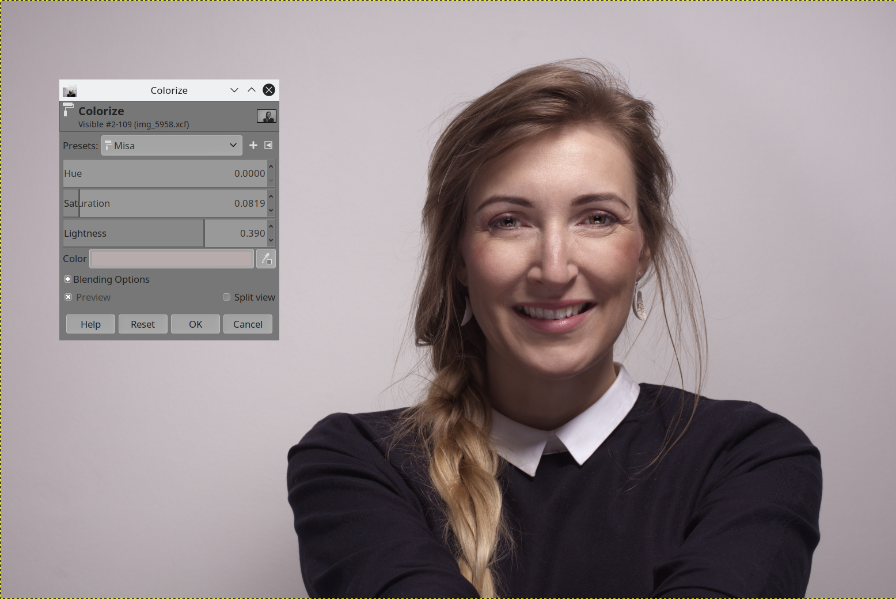Click the down chevron in the title bar
Image resolution: width=896 pixels, height=599 pixels.
234,90
